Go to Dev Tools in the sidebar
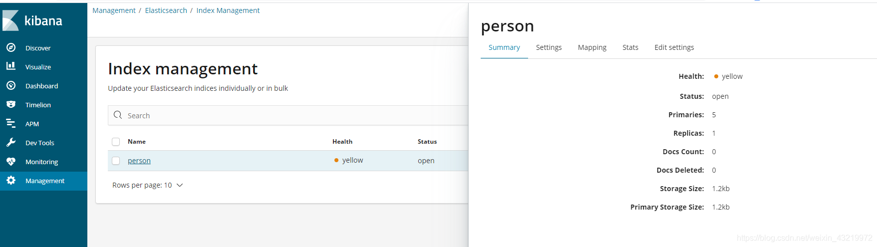Screen dimensions: 877x247 tap(39, 143)
